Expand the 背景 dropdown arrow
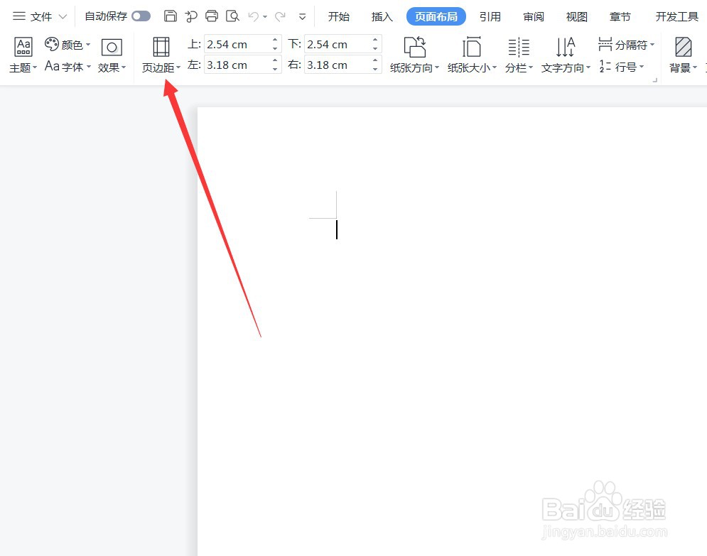Viewport: 707px width, 556px height. pyautogui.click(x=695, y=67)
